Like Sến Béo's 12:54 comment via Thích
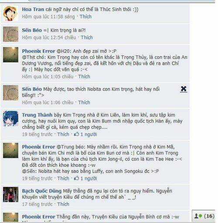The height and width of the screenshot is (223, 218). click(x=87, y=38)
